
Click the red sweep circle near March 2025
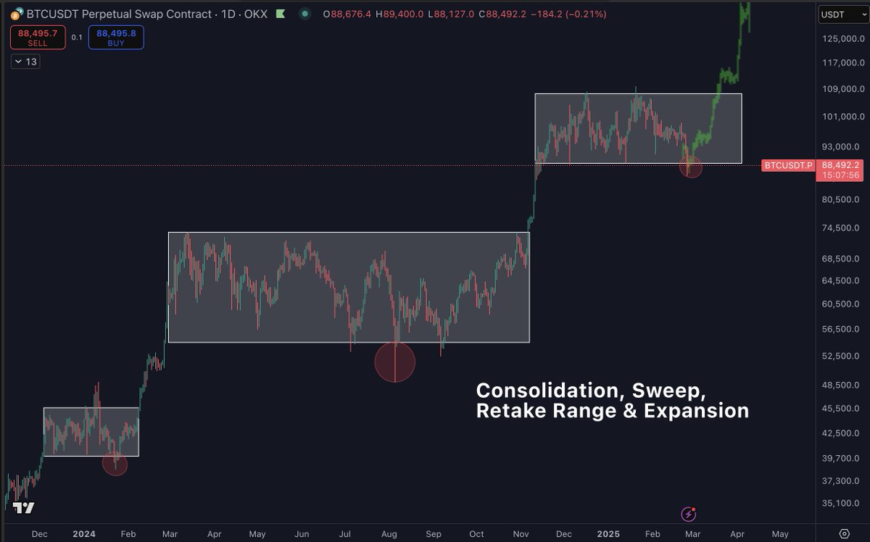[x=691, y=167]
